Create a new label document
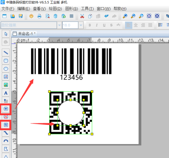The width and height of the screenshot is (169, 158). click(5, 16)
